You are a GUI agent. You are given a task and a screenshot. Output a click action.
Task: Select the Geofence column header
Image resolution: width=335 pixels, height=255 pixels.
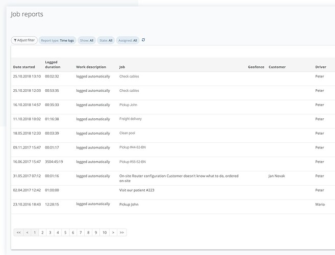tap(256, 67)
